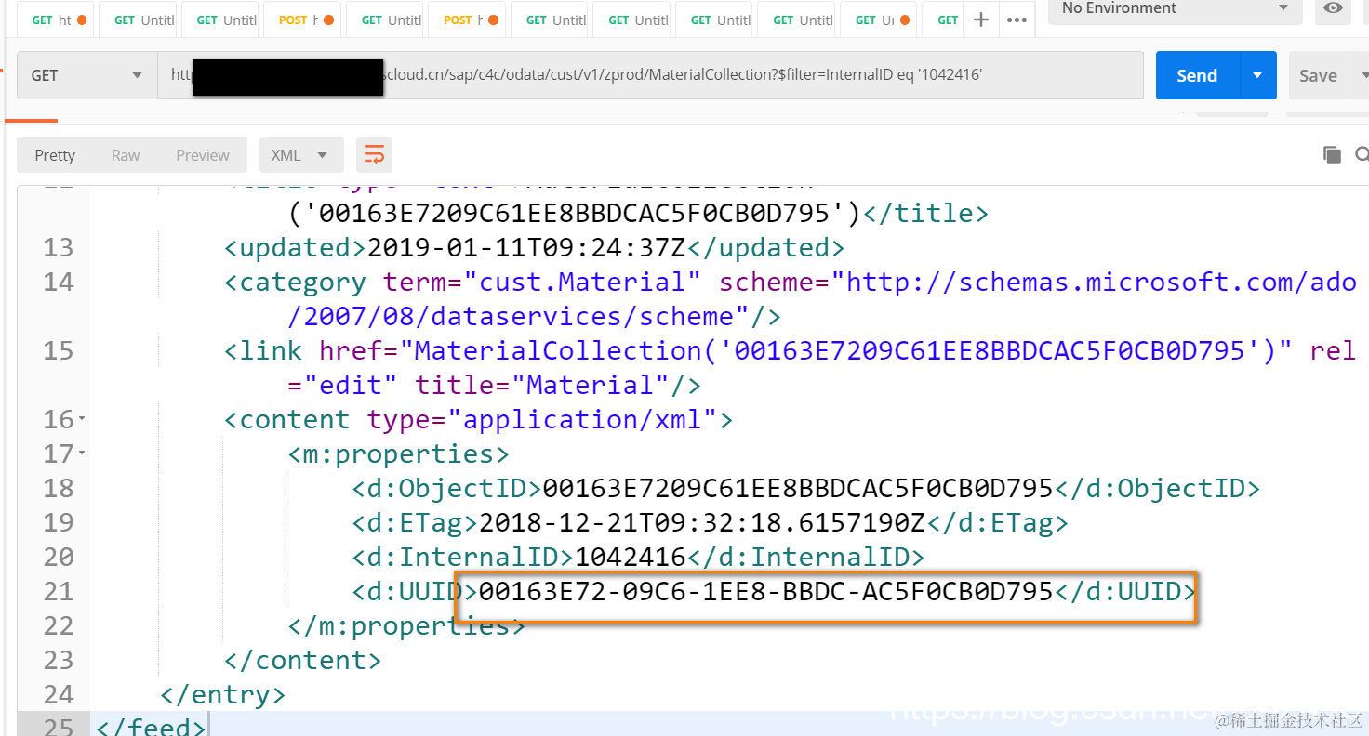Expand the Send button arrow options
Viewport: 1369px width, 736px height.
[x=1257, y=75]
